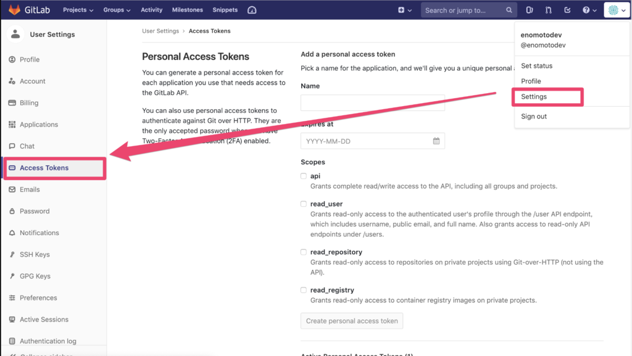The width and height of the screenshot is (632, 356).
Task: Click the GitLab fox logo
Action: click(15, 10)
